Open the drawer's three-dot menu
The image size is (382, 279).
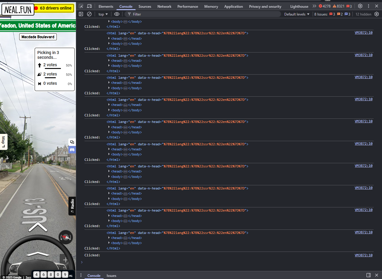point(81,275)
